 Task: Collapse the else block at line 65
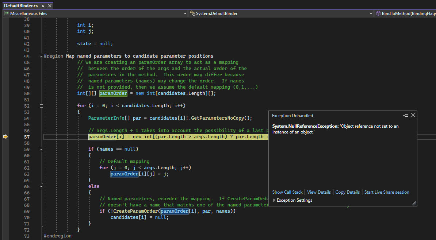tap(41, 186)
